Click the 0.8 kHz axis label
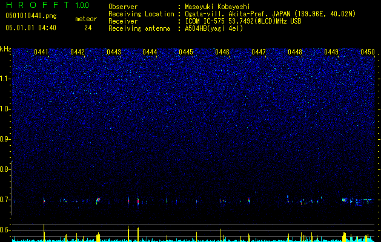Viewport: 381px width, 242px height. click(x=5, y=169)
